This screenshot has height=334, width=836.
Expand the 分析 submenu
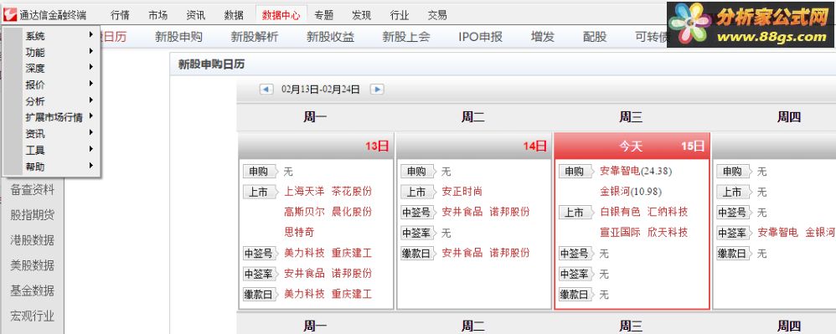click(52, 101)
